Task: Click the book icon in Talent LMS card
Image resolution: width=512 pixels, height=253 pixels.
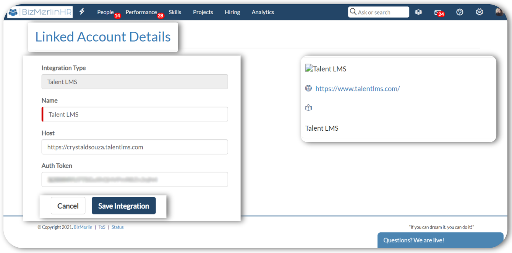Action: coord(308,108)
